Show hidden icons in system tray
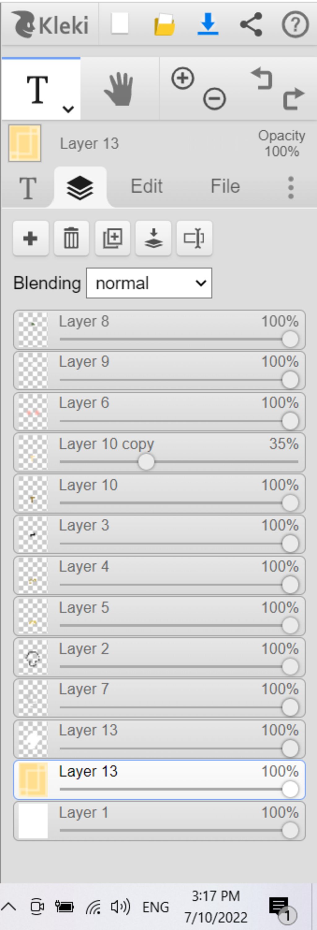This screenshot has height=930, width=317. click(9, 906)
